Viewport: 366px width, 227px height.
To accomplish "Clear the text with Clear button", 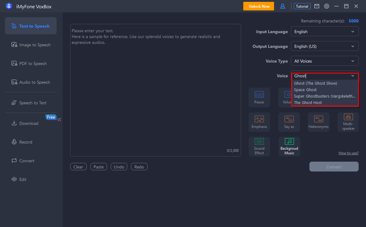I will point(78,167).
